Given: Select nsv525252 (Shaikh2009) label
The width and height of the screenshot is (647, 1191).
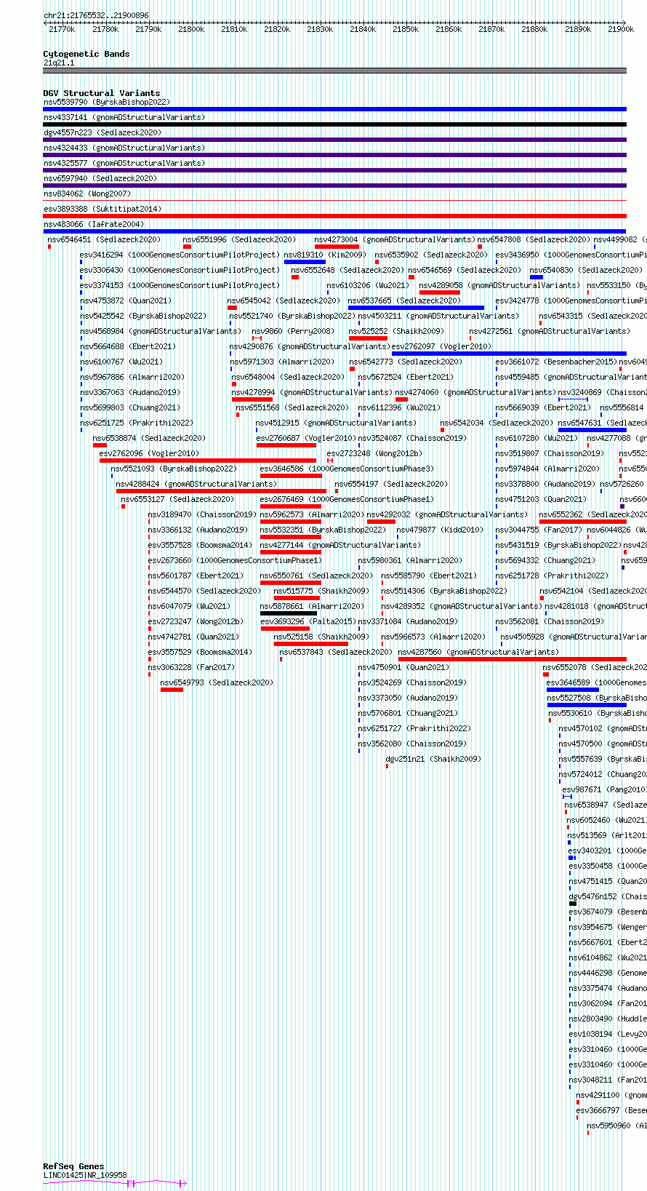Looking at the screenshot, I should (x=396, y=332).
